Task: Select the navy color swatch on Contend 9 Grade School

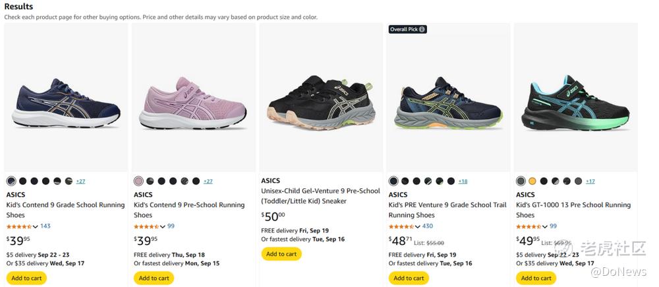Action: click(11, 181)
